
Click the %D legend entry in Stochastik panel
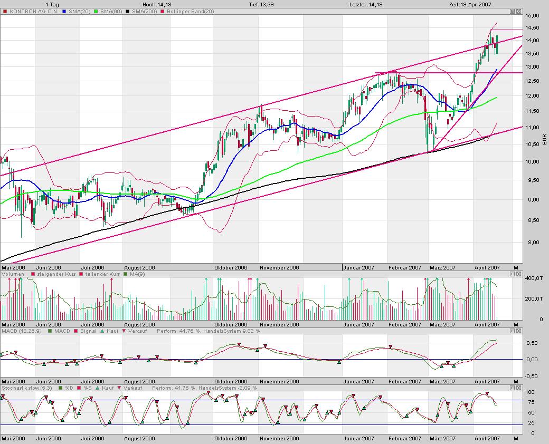[x=69, y=388]
